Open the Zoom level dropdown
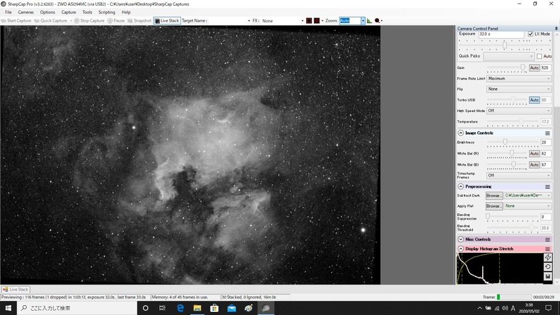This screenshot has height=315, width=560. (x=363, y=21)
